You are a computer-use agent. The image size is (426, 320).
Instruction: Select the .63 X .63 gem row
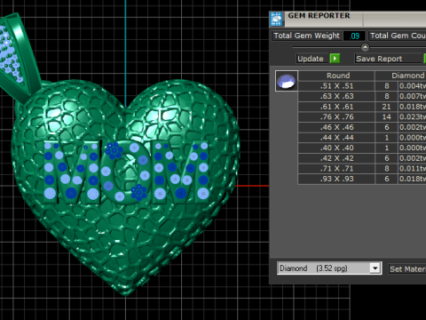pos(362,96)
